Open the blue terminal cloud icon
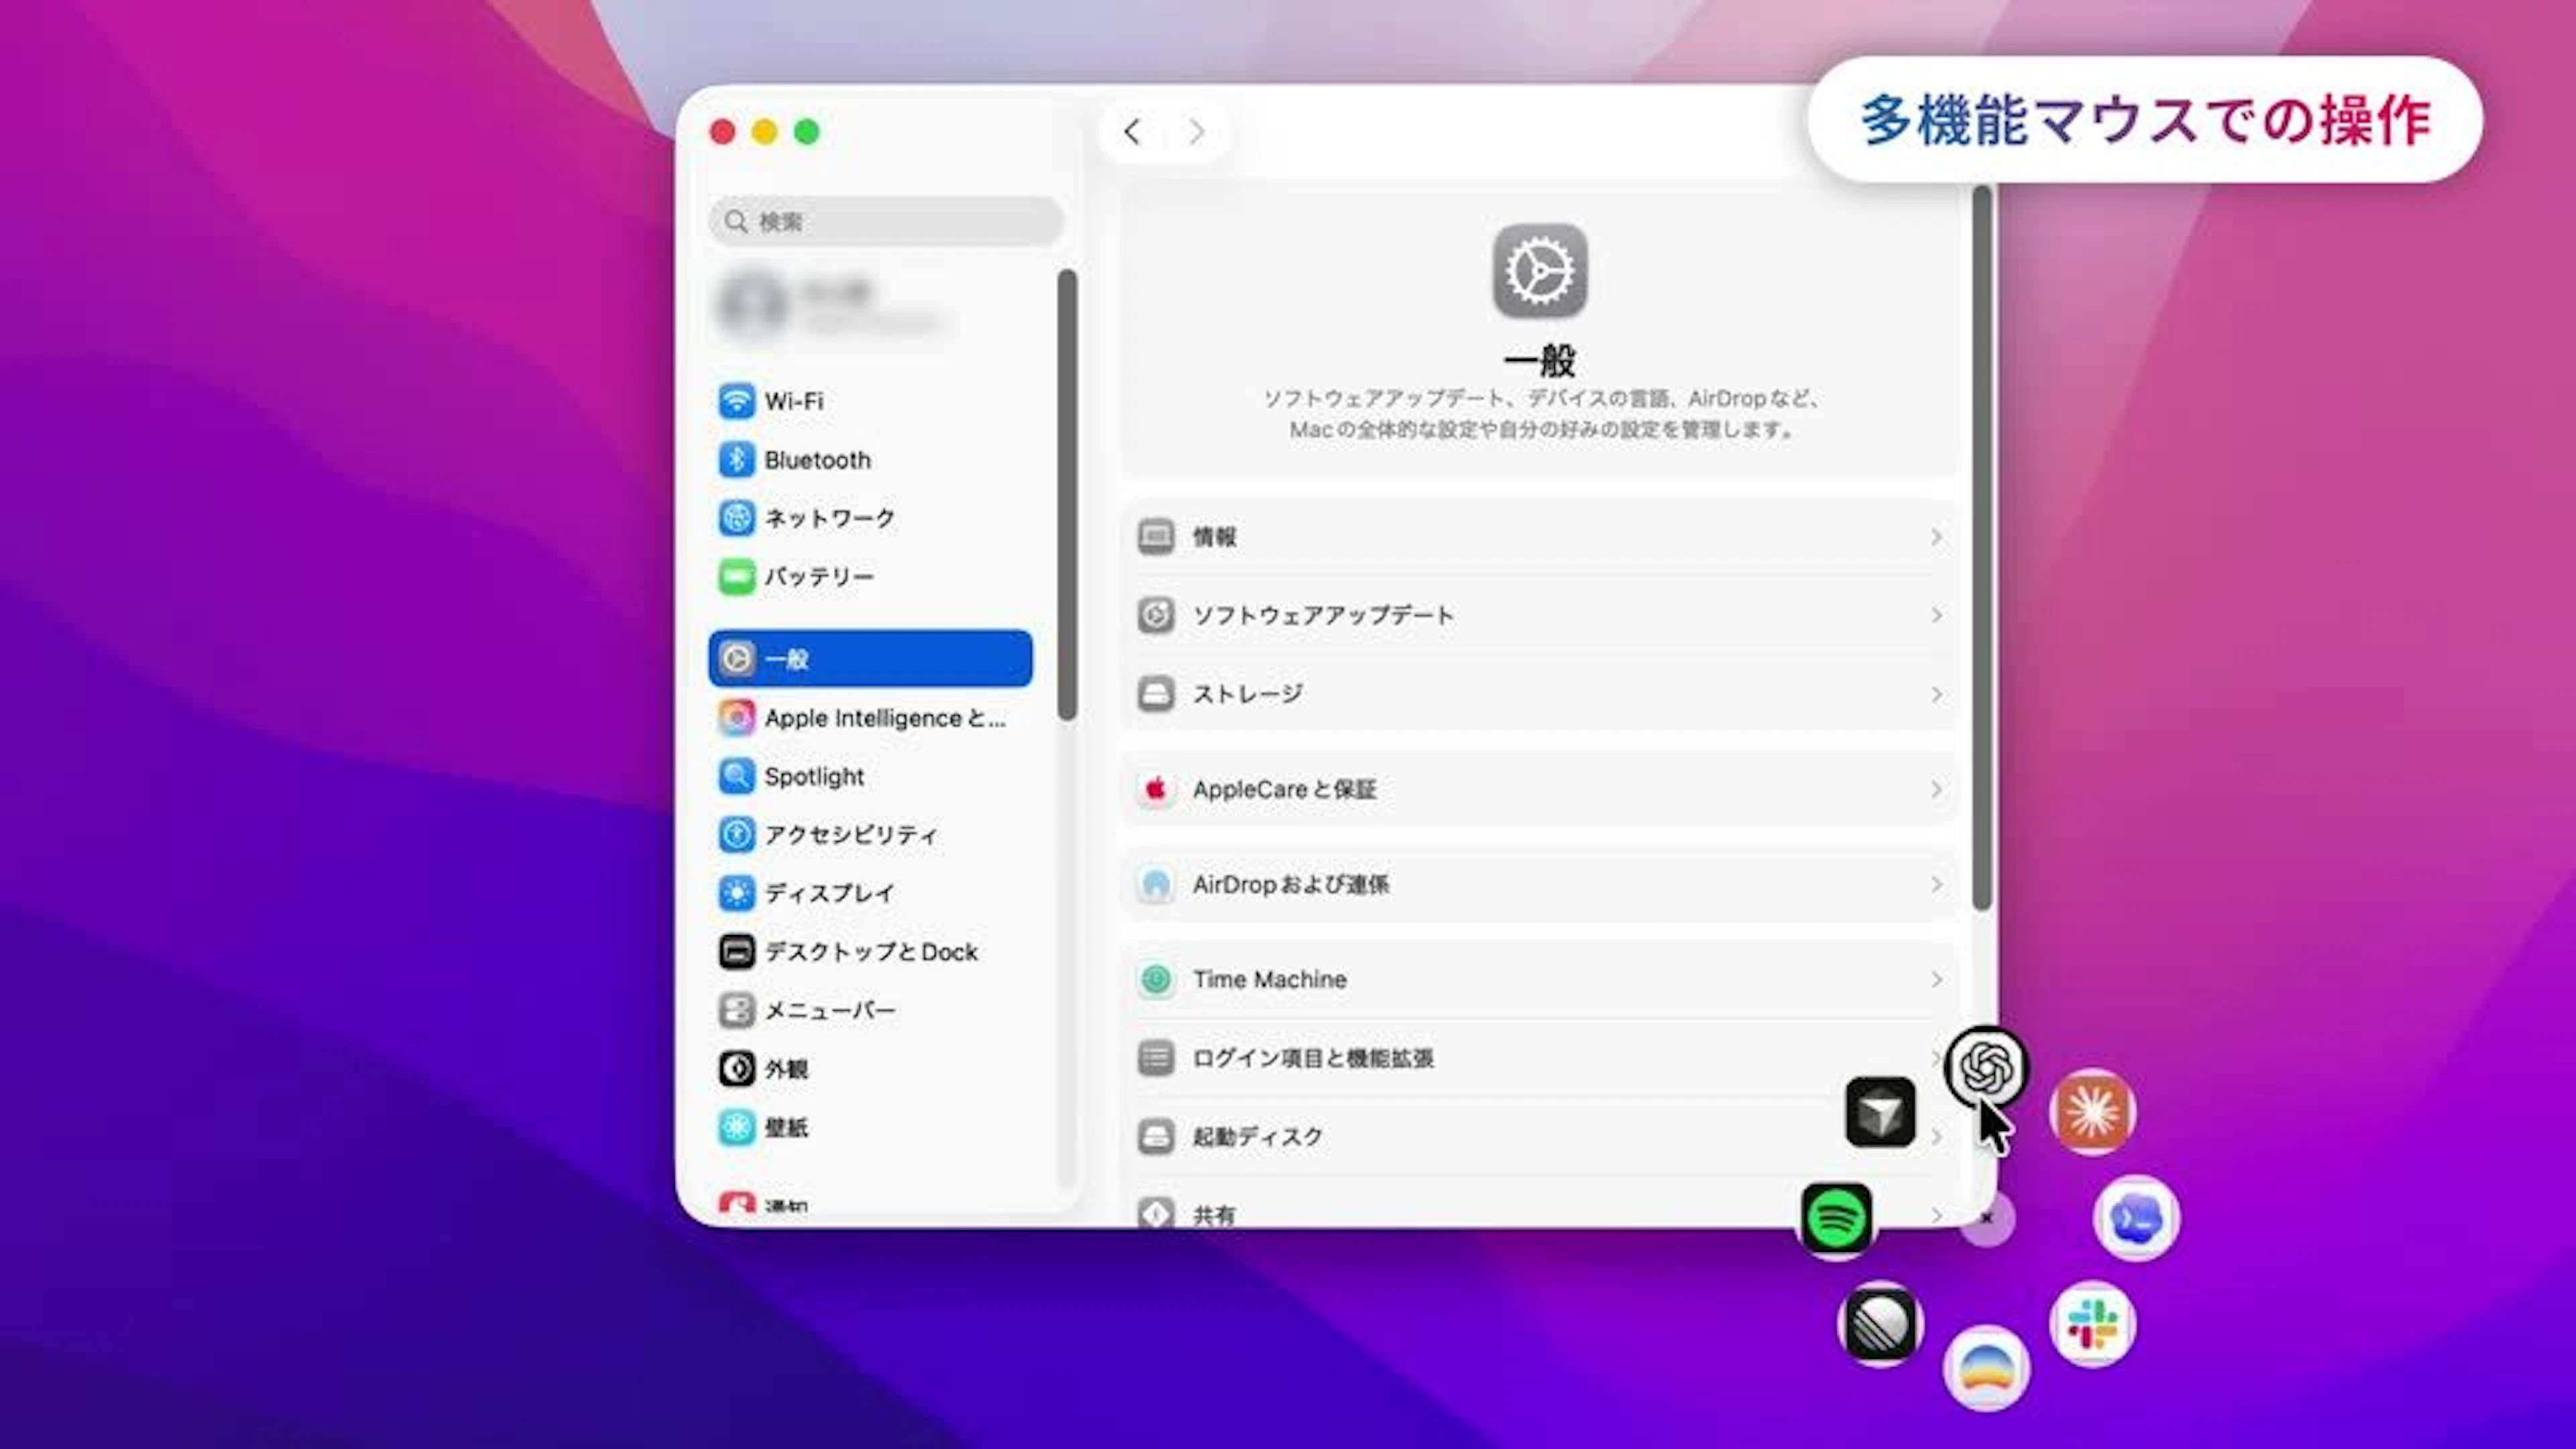This screenshot has height=1449, width=2576. (2136, 1218)
